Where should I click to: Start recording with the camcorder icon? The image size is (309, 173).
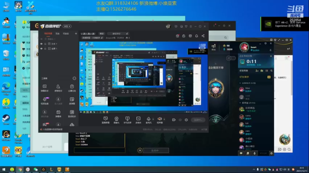tap(173, 120)
